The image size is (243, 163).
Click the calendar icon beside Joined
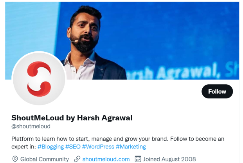[x=138, y=159]
